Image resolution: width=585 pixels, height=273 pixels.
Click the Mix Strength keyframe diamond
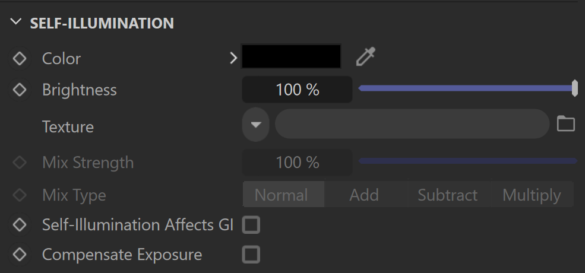(x=20, y=162)
